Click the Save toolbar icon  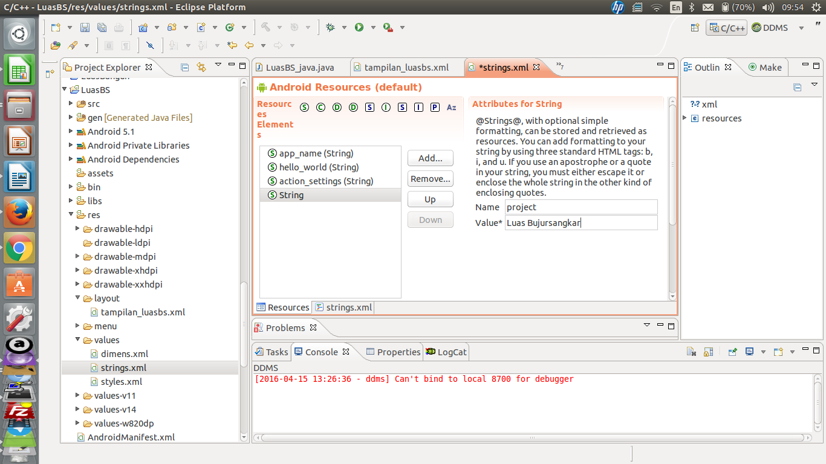85,27
